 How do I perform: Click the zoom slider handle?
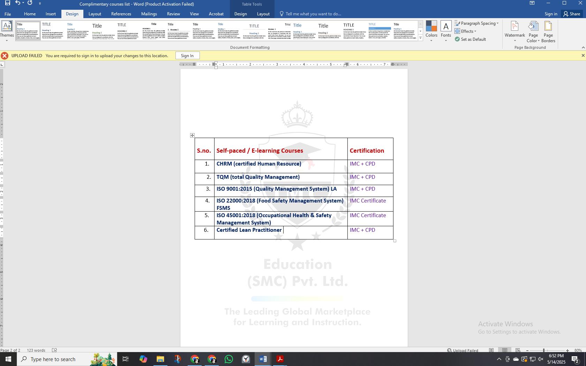point(543,350)
